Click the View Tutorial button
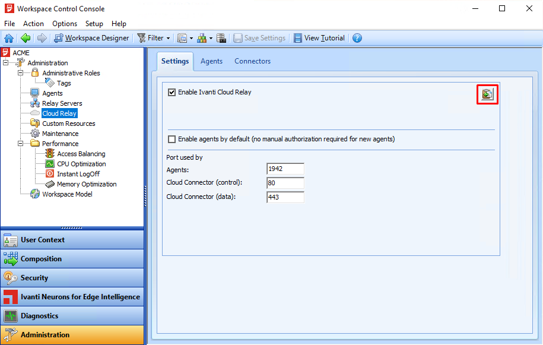 (x=319, y=38)
